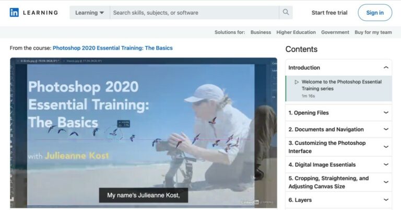Expand chevron for 3. Customizing the Photoshop Interface

pos(386,147)
